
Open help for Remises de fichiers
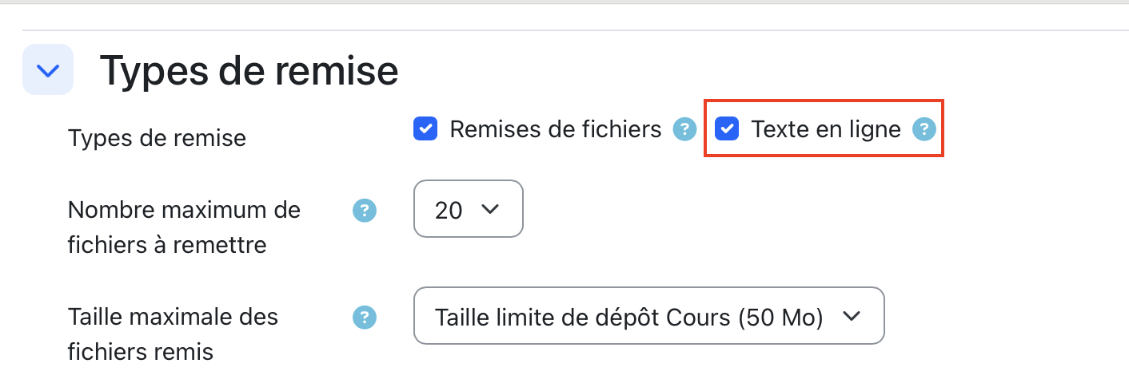click(x=684, y=128)
